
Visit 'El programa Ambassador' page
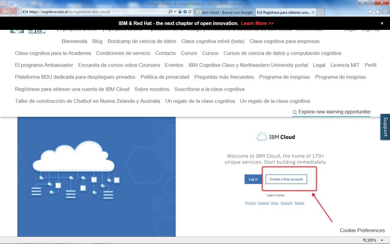coord(44,65)
